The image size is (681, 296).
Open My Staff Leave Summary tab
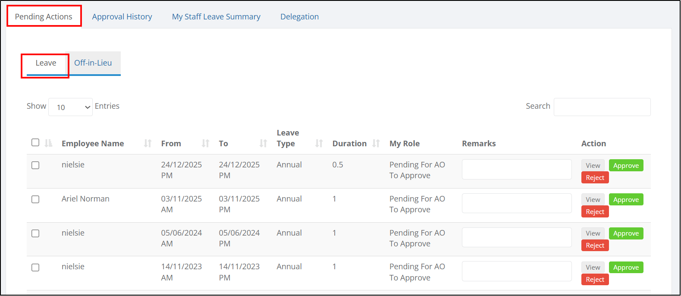tap(216, 17)
